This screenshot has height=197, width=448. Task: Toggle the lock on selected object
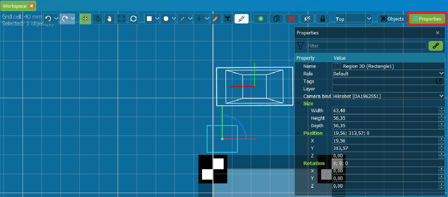click(x=323, y=19)
